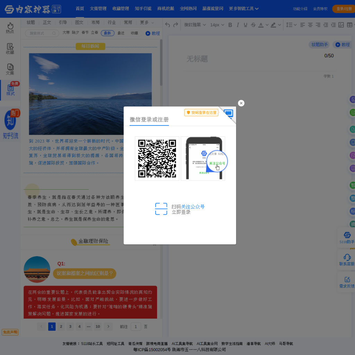
Task: Close the WeChat login dialog
Action: pos(241,103)
